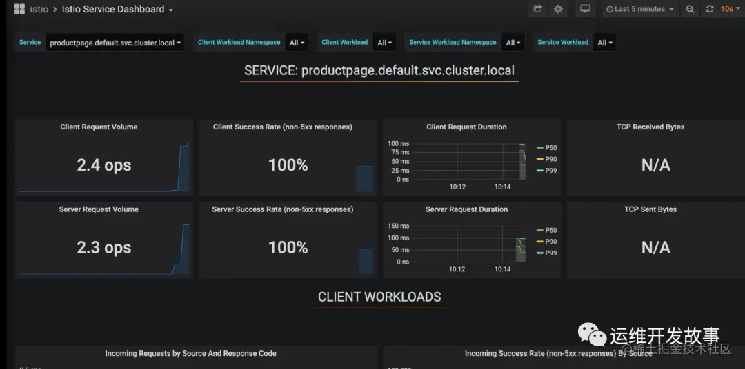This screenshot has width=745, height=369.
Task: Click Incoming Requests by Source And Response Code title
Action: coord(190,353)
